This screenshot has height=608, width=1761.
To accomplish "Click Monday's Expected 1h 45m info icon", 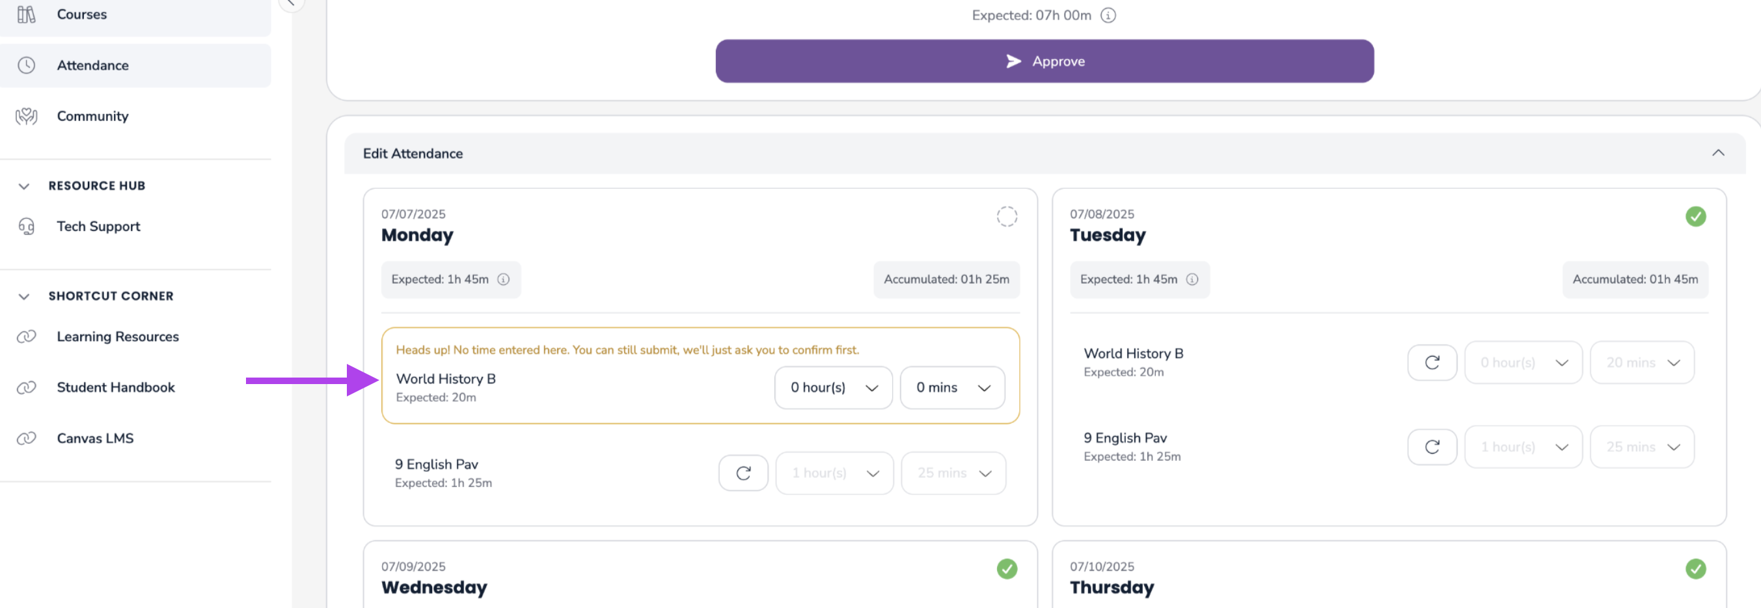I will coord(503,280).
